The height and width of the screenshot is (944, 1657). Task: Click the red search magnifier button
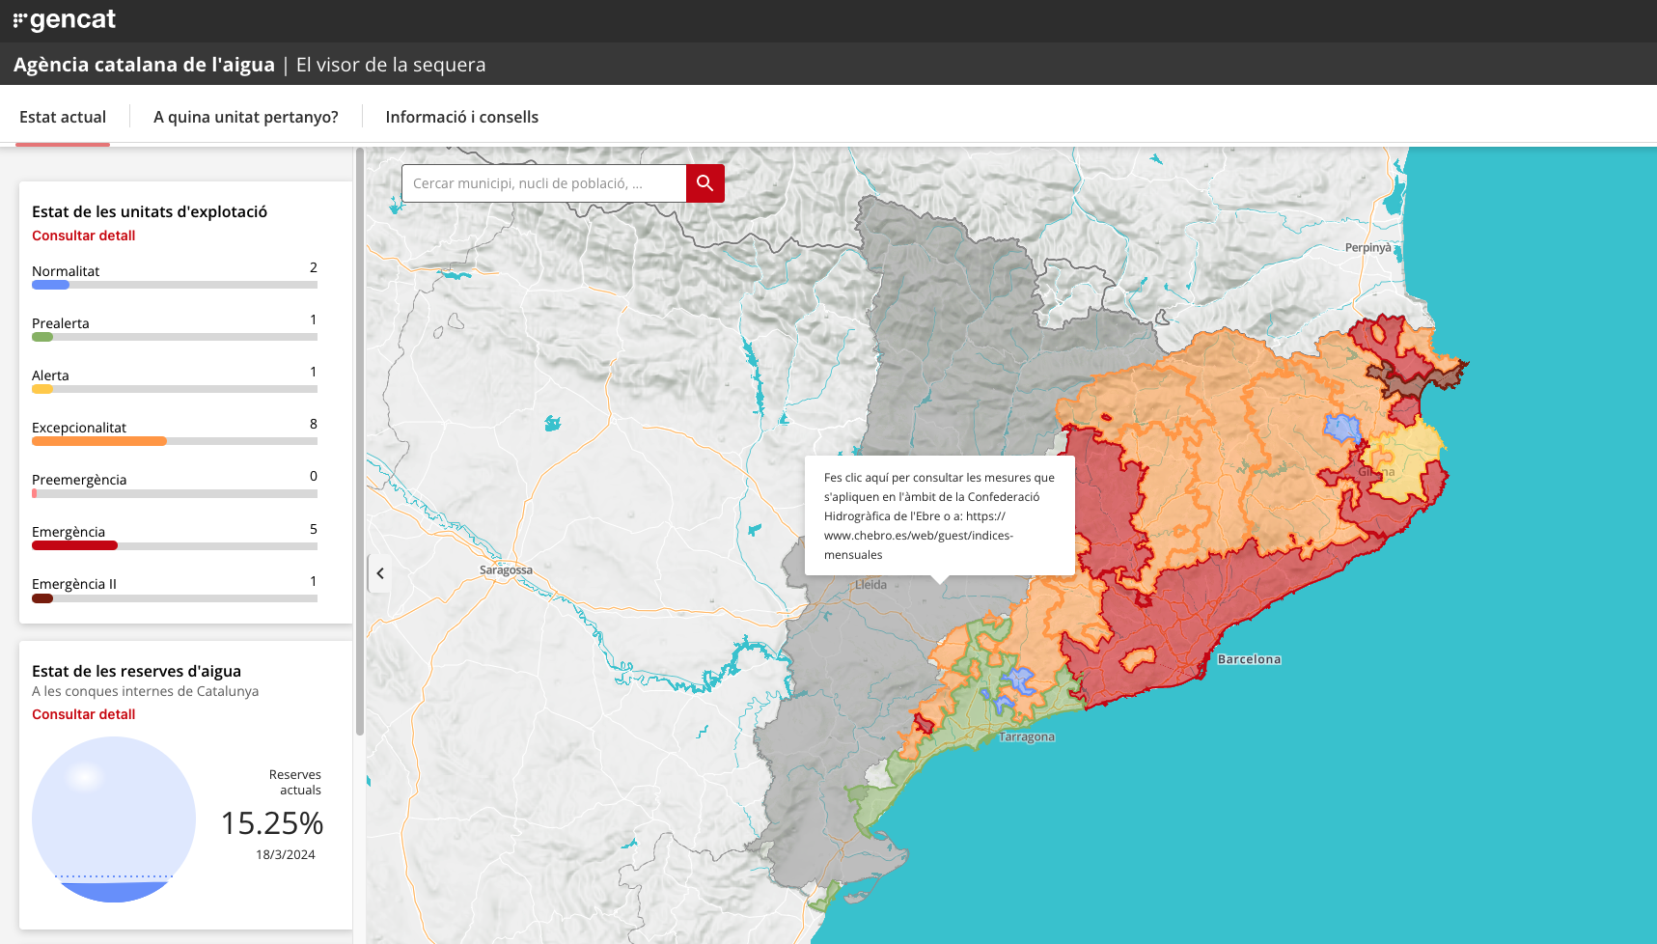(x=704, y=183)
